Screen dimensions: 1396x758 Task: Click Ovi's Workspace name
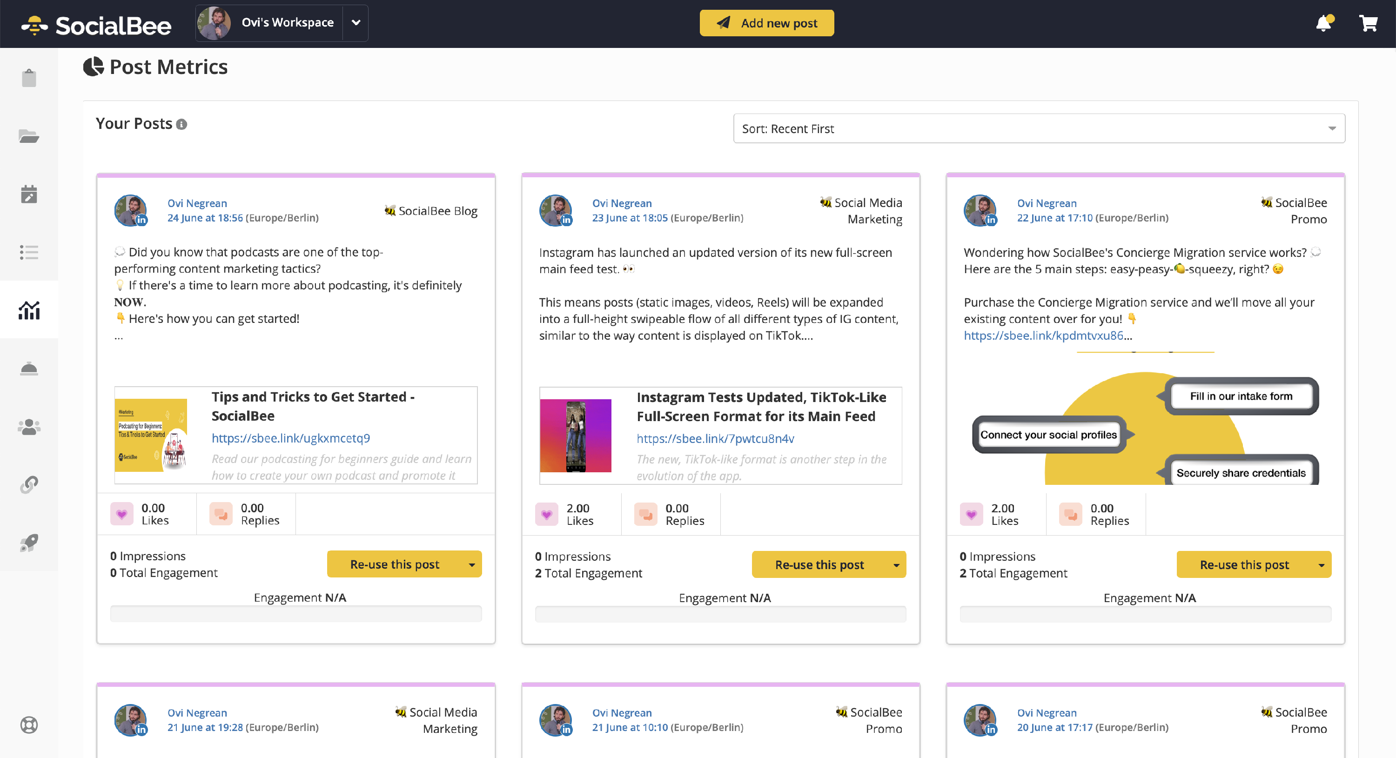pyautogui.click(x=287, y=23)
